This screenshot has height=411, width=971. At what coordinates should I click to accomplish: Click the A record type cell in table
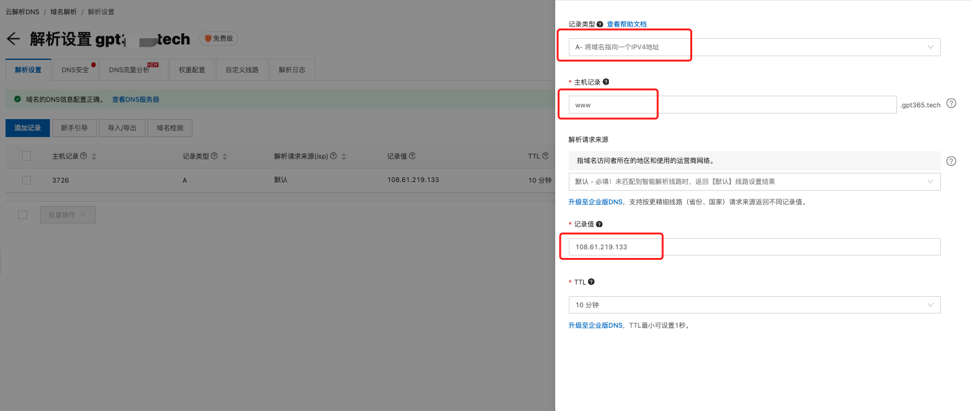[184, 180]
